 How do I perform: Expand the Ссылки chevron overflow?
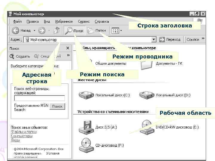pos(203,38)
